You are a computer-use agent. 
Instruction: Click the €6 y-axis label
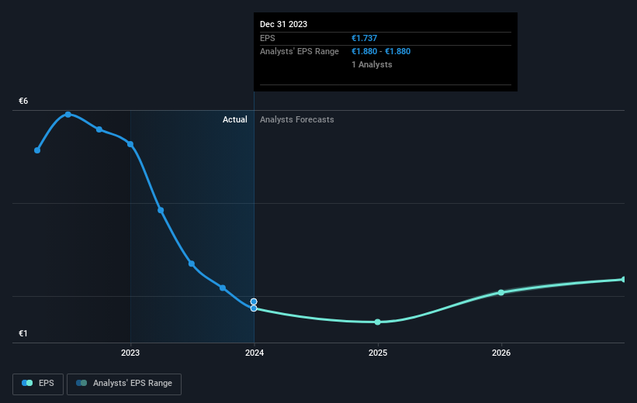pyautogui.click(x=23, y=101)
